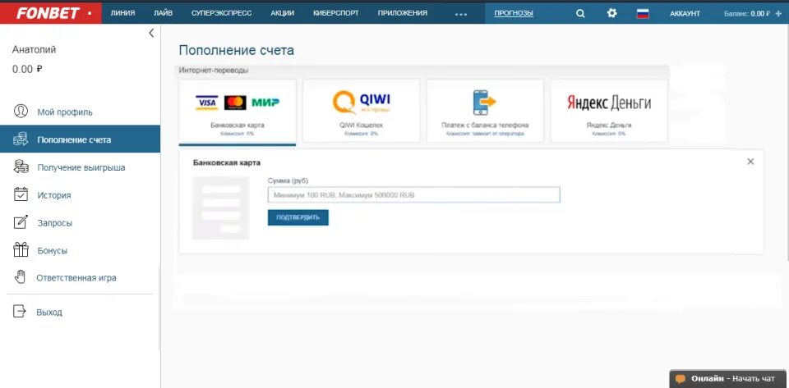Click the Mastercard logo
The image size is (789, 388).
[235, 103]
